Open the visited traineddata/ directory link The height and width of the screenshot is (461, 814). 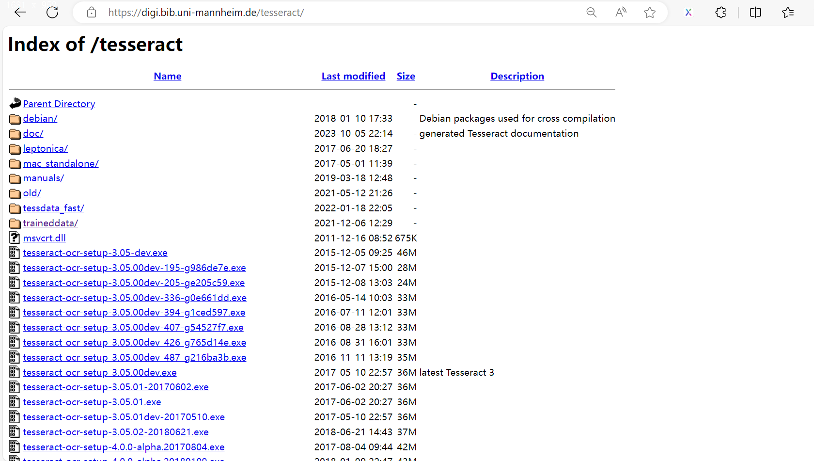coord(50,223)
